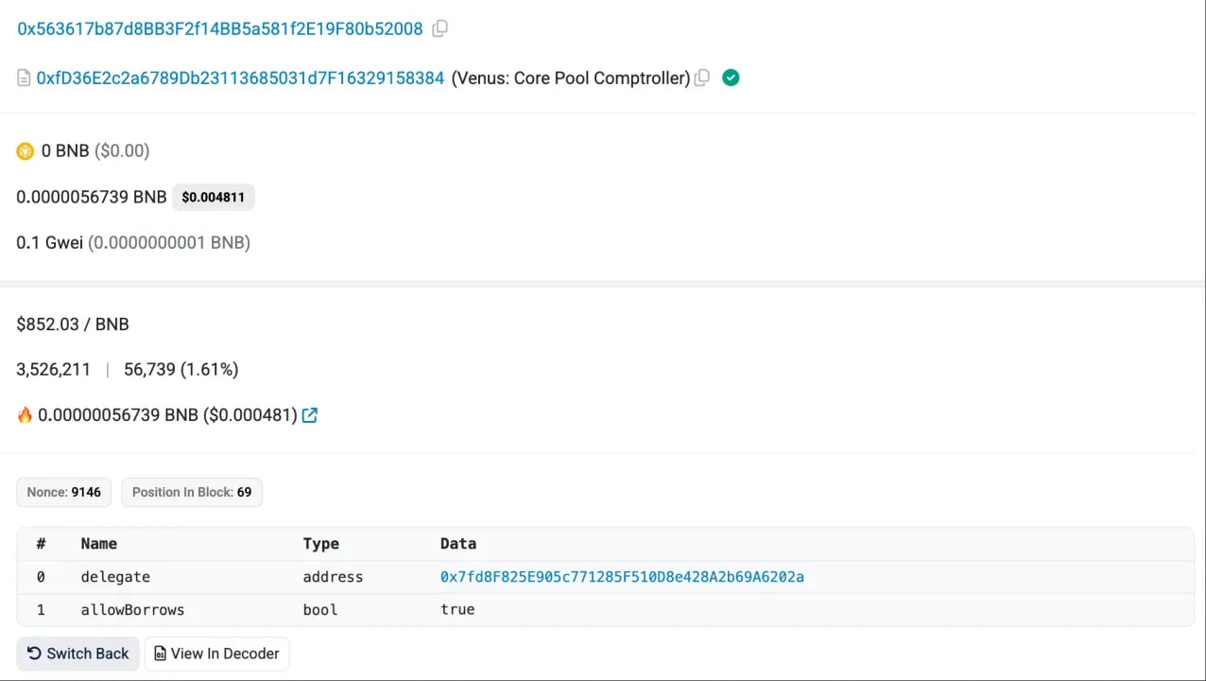Image resolution: width=1206 pixels, height=681 pixels.
Task: Open sender address 0x563617b87d8BB3F2f14BB5a581f2E19F80b52008
Action: pos(220,28)
